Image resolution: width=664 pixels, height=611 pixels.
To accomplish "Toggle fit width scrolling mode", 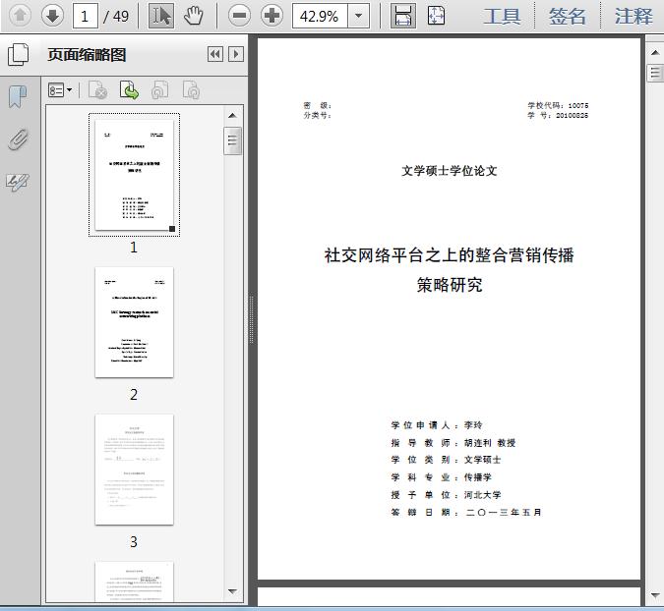I will pyautogui.click(x=402, y=16).
